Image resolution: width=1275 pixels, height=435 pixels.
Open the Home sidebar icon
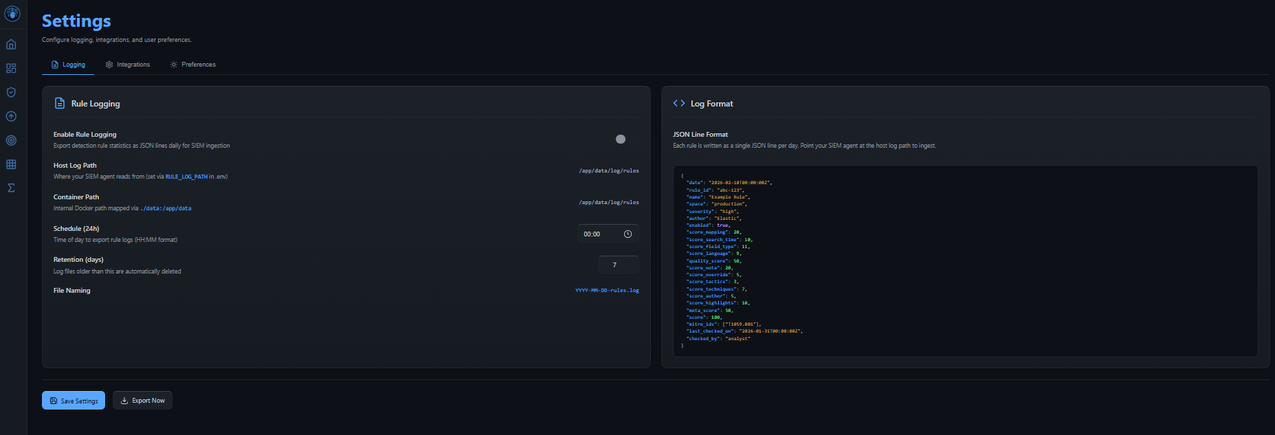(11, 45)
